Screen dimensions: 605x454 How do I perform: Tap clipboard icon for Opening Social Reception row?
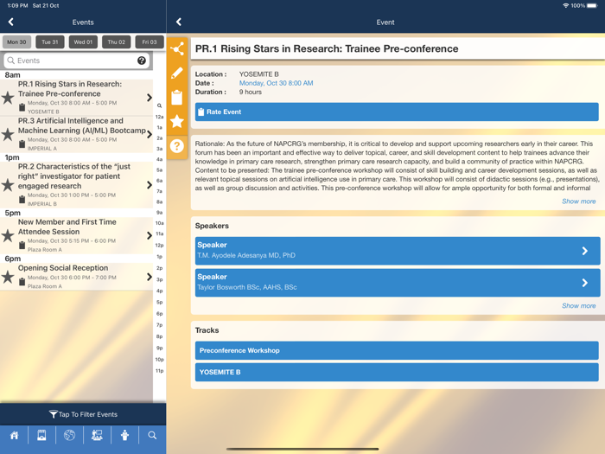[22, 282]
